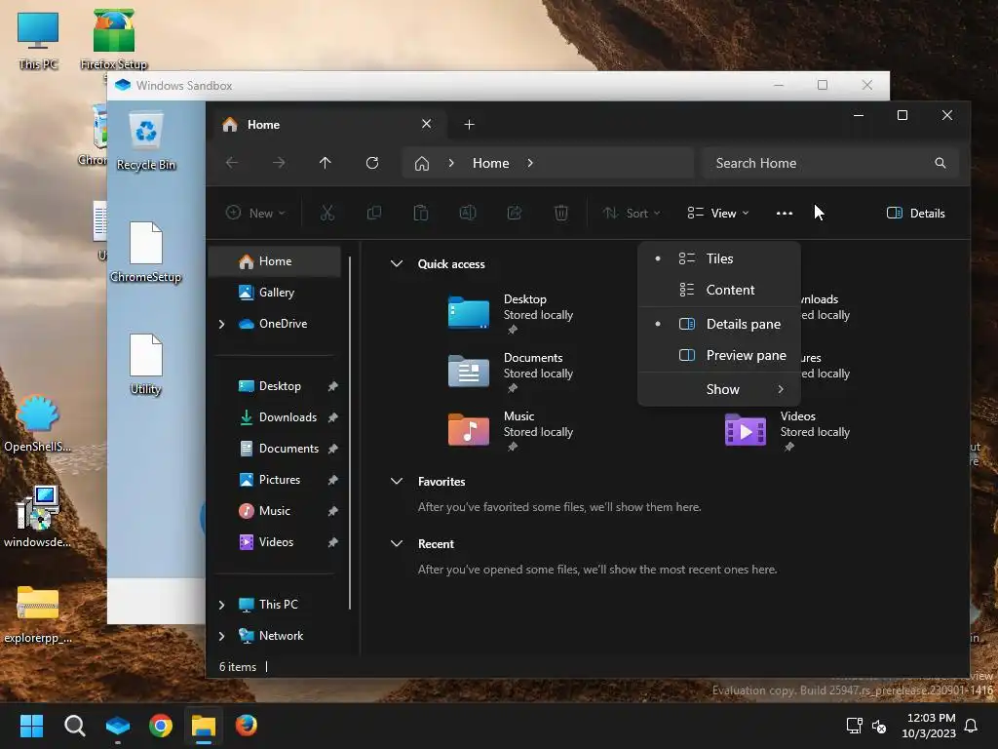Image resolution: width=998 pixels, height=749 pixels.
Task: Click chevron after Home in address bar
Action: point(530,163)
